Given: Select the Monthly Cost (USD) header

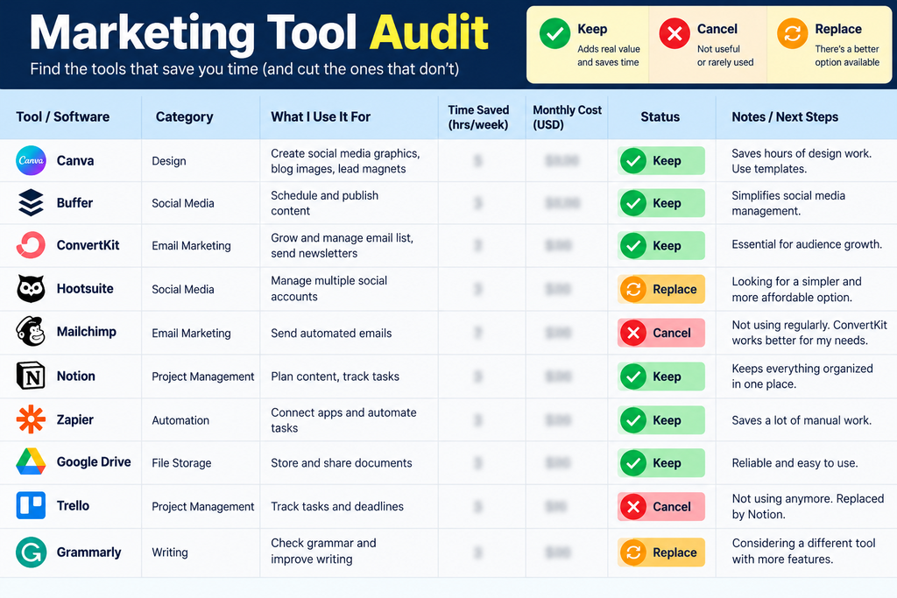Looking at the screenshot, I should pos(567,117).
